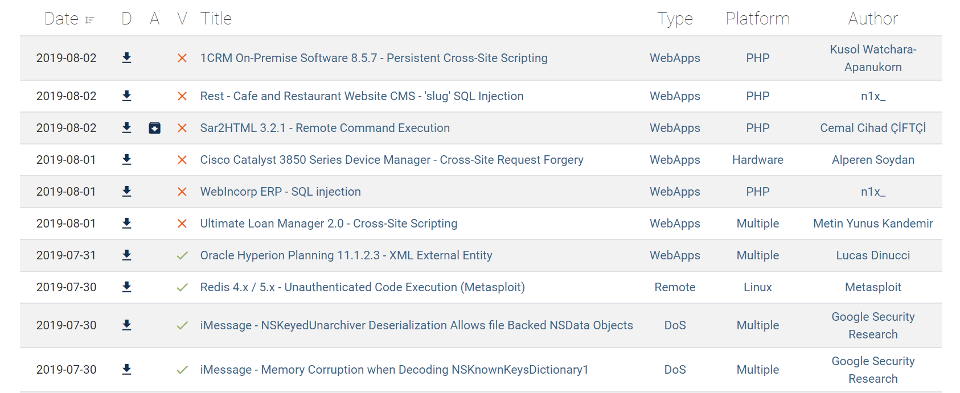Download the Cisco Catalyst 3850 exploit
Screen dimensions: 960x393
126,160
